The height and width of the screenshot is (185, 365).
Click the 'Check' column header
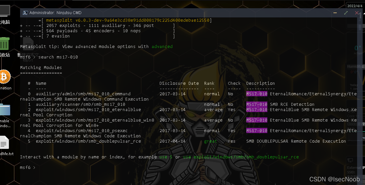[234, 83]
